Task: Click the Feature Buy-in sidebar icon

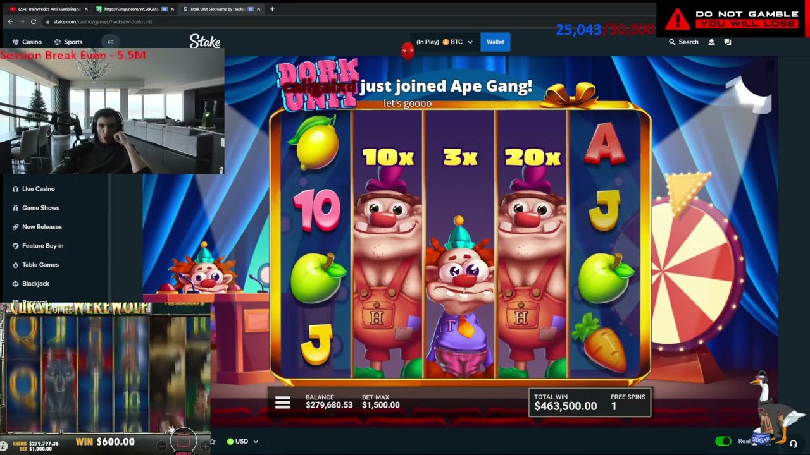Action: click(15, 246)
